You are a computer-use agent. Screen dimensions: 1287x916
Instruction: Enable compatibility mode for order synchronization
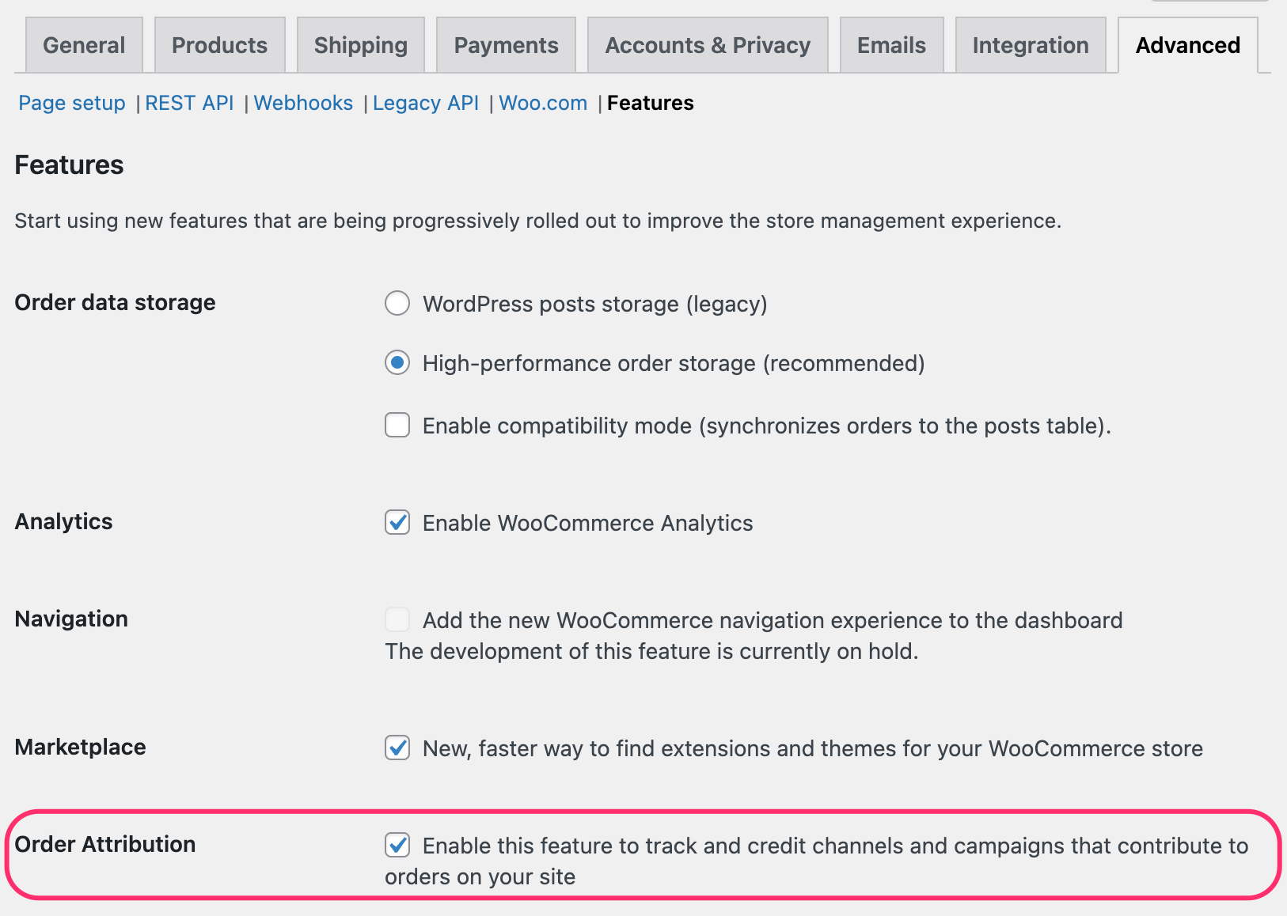click(x=397, y=425)
